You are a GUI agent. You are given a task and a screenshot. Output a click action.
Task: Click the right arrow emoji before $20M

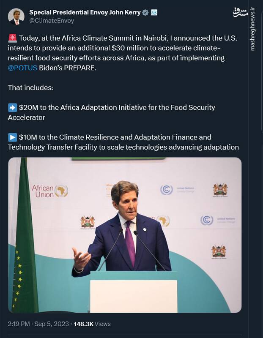pos(12,107)
